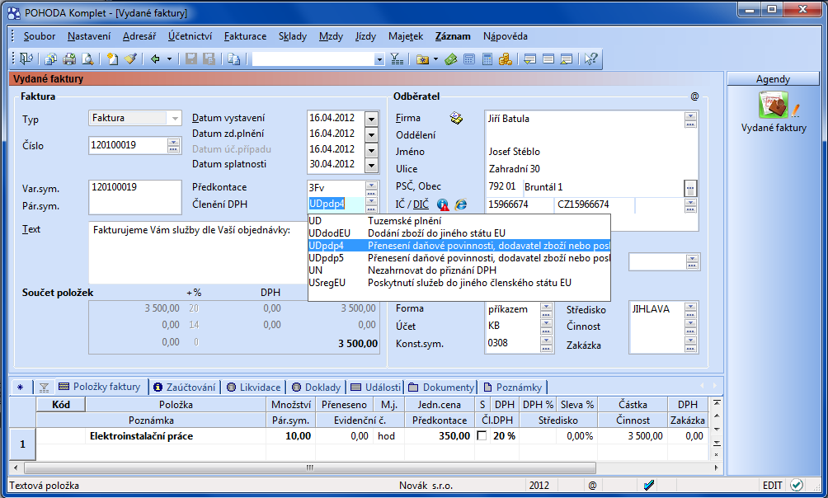Screen dimensions: 828x498
Task: Click the calculator icon in the toolbar
Action: click(x=487, y=59)
